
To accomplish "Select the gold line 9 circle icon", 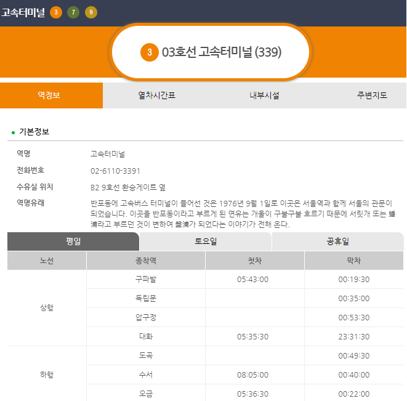I will [x=91, y=12].
